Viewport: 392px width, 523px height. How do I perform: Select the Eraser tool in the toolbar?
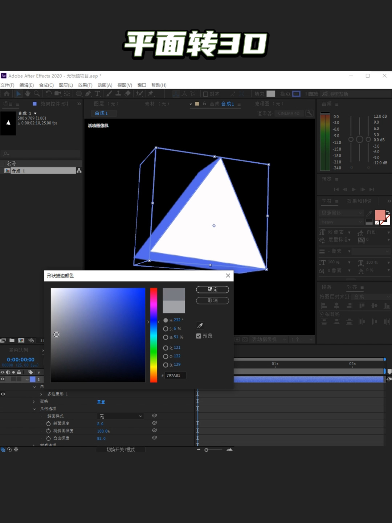[x=127, y=94]
